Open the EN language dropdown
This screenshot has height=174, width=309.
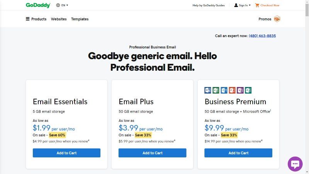62,5
